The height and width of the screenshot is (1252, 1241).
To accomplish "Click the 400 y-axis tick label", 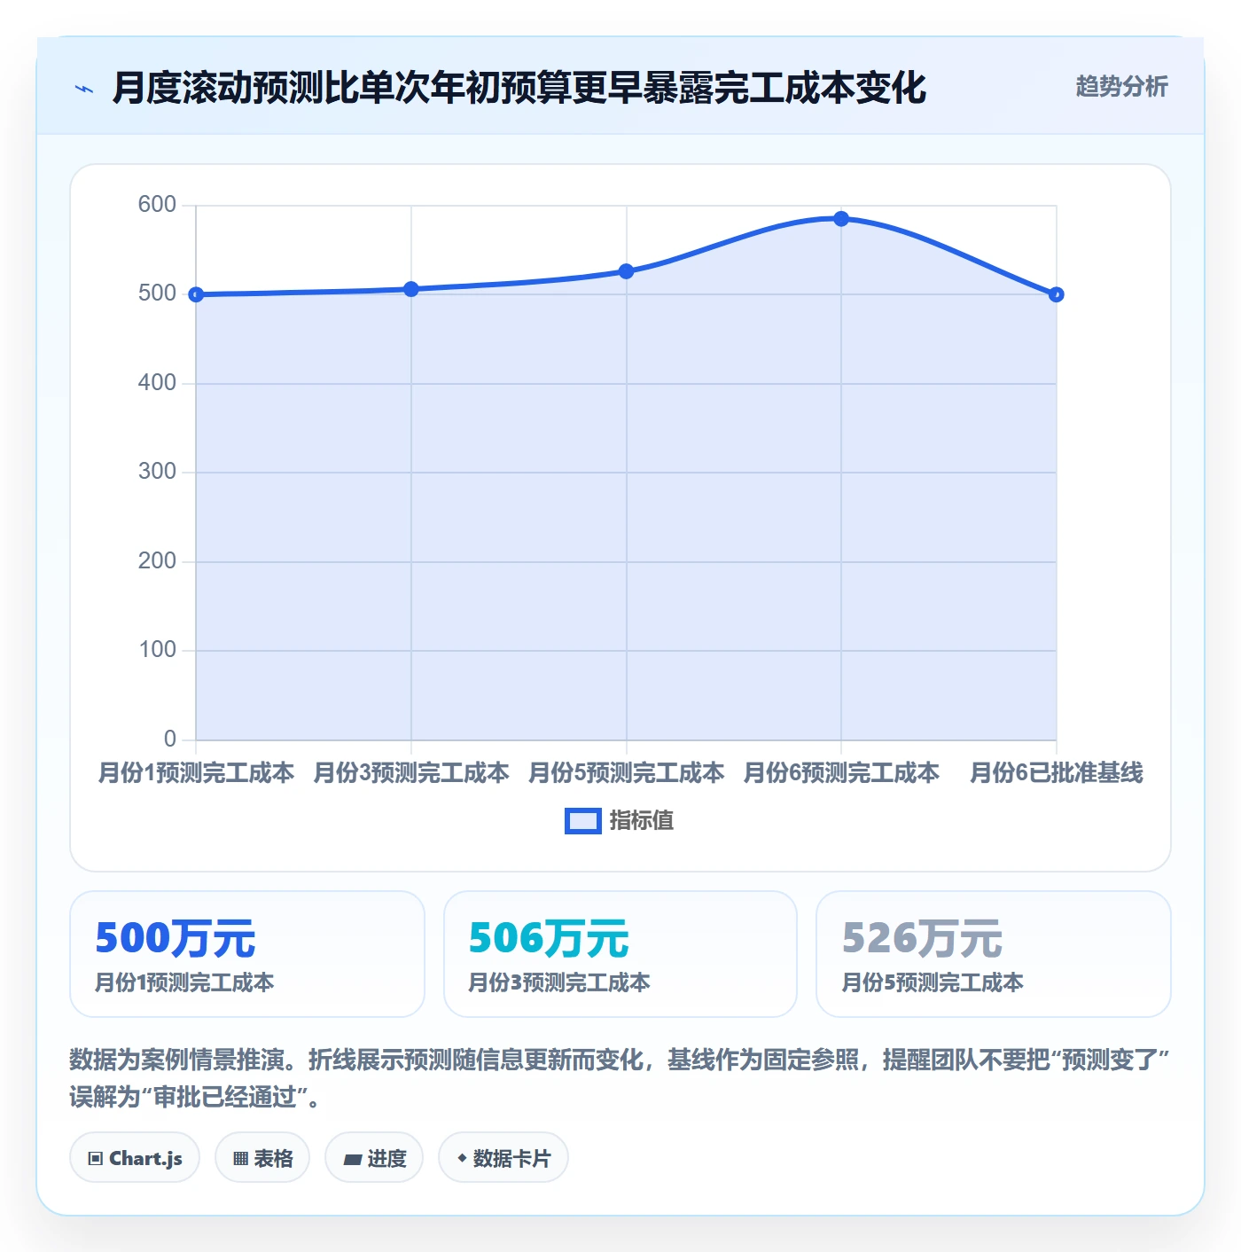I will [157, 383].
